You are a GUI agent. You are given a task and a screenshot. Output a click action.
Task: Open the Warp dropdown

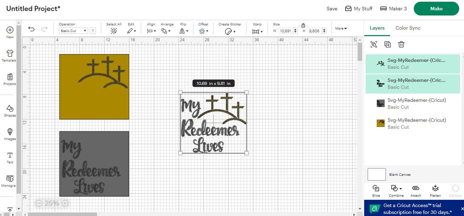257,31
